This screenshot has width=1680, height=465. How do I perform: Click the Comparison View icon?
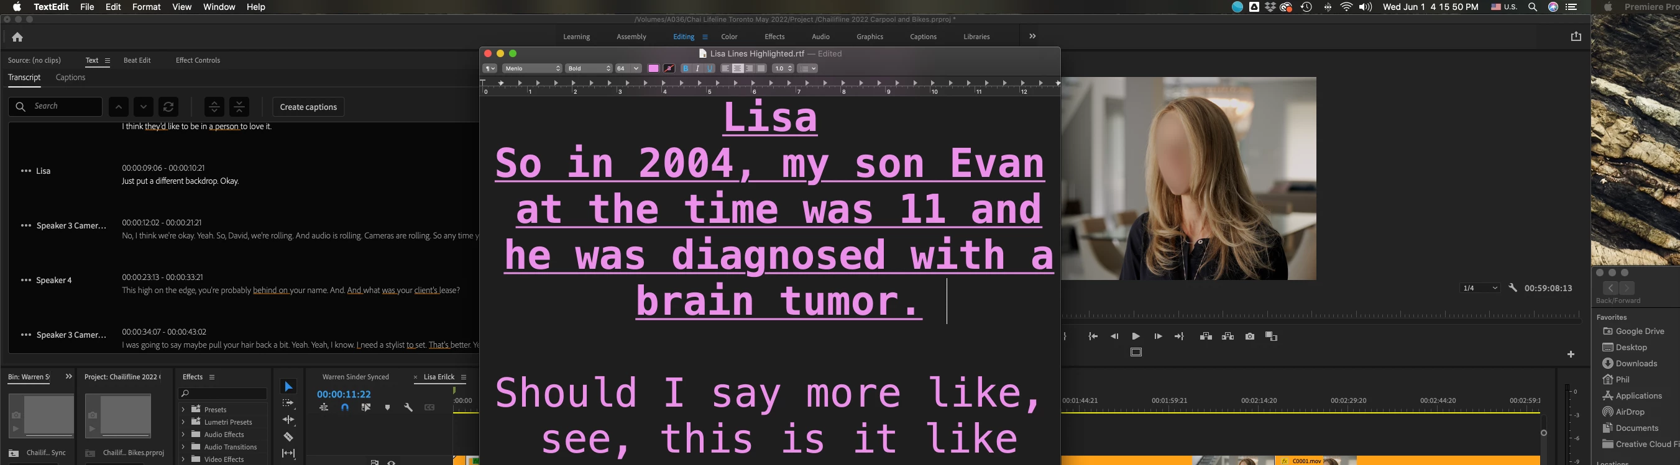click(1271, 336)
